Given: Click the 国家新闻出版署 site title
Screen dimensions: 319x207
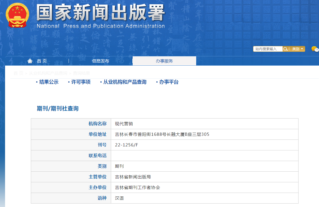Looking at the screenshot, I should coord(100,13).
